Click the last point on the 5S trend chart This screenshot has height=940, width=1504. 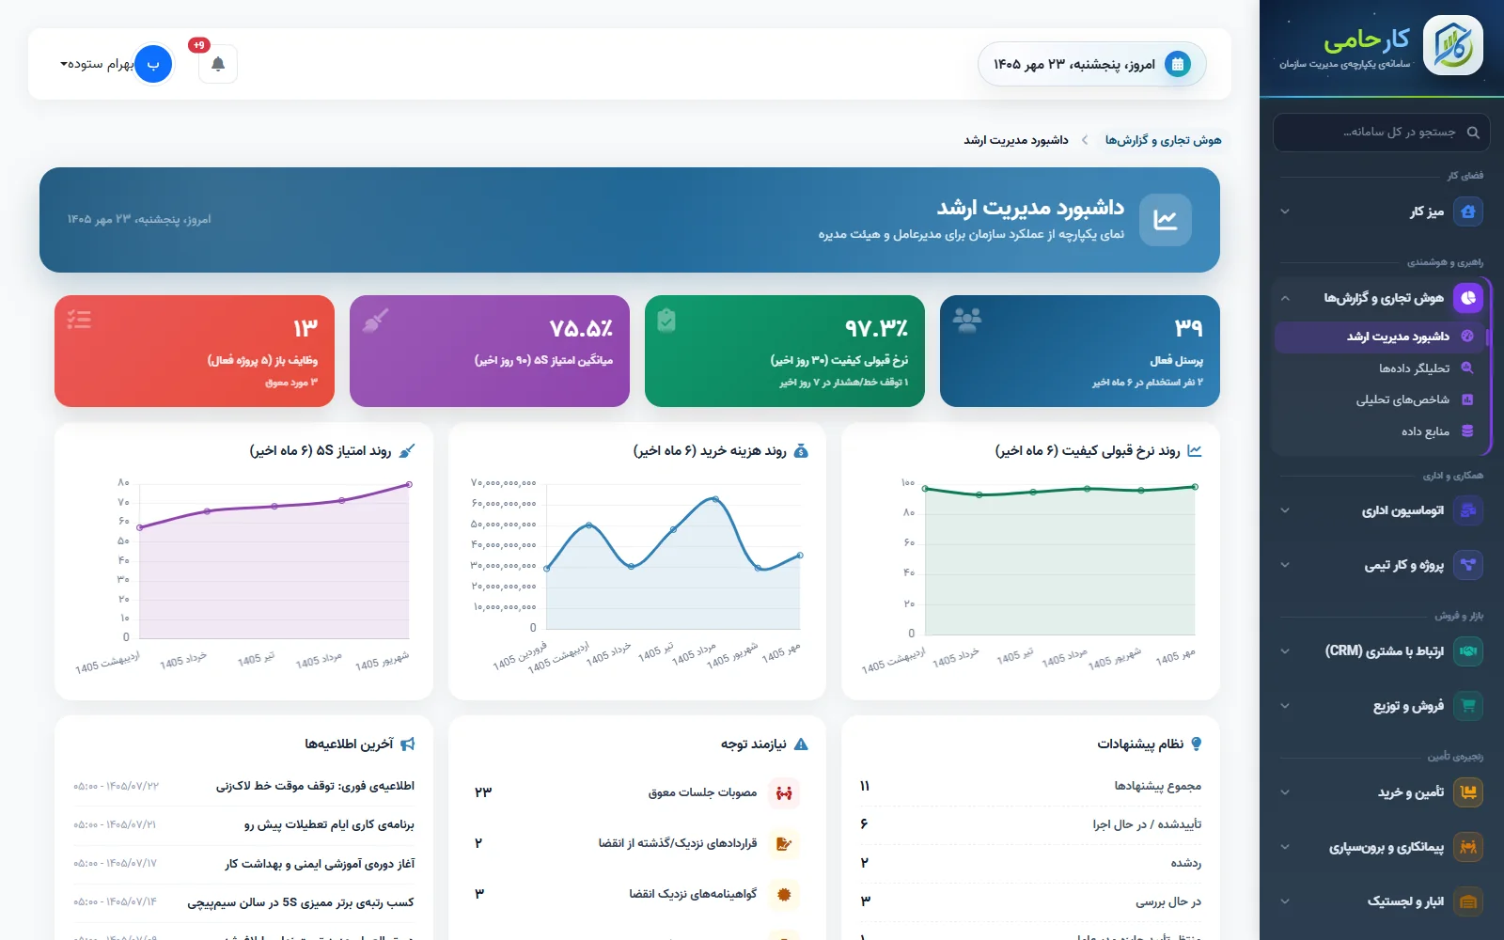[409, 484]
